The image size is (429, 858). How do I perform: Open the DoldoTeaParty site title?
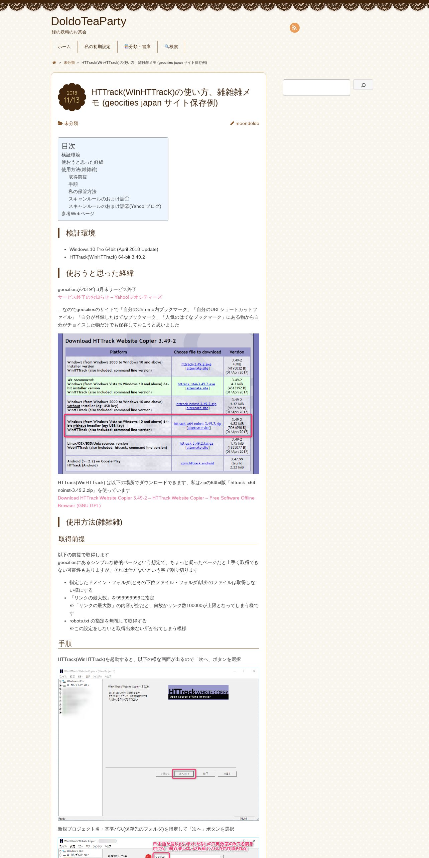89,21
